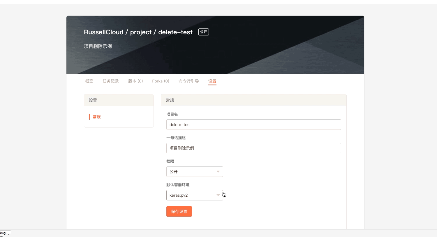Open the 命令行引导 tab
437x237 pixels.
[188, 81]
